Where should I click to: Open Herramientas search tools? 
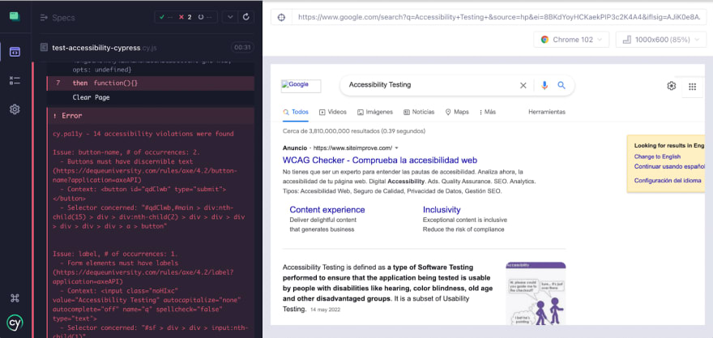coord(547,112)
